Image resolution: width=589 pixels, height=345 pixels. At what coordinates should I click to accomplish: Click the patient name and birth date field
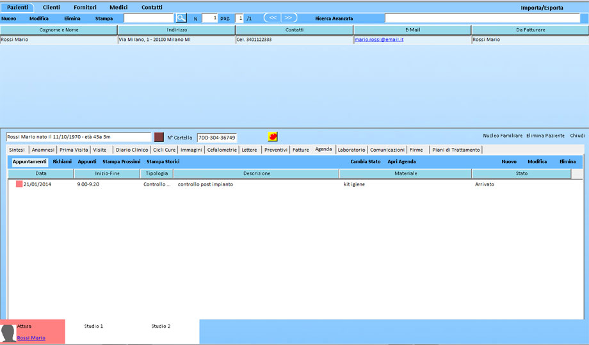79,137
